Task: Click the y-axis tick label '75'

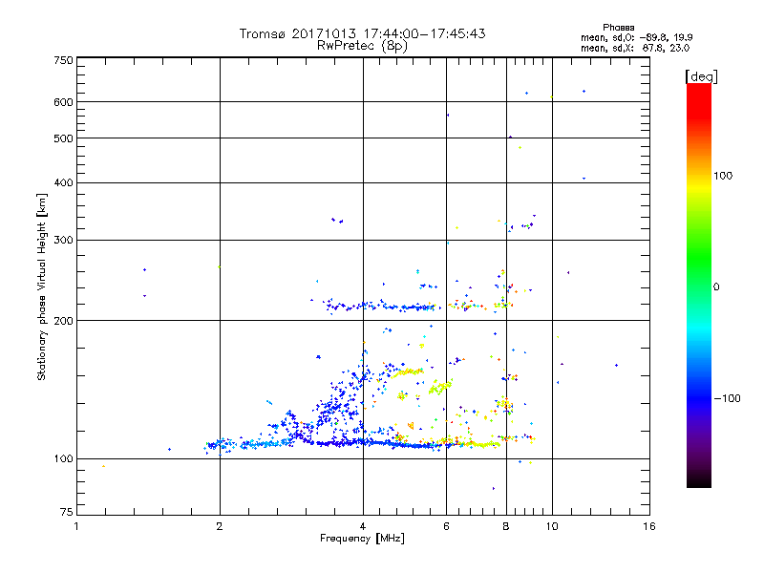Action: point(67,512)
